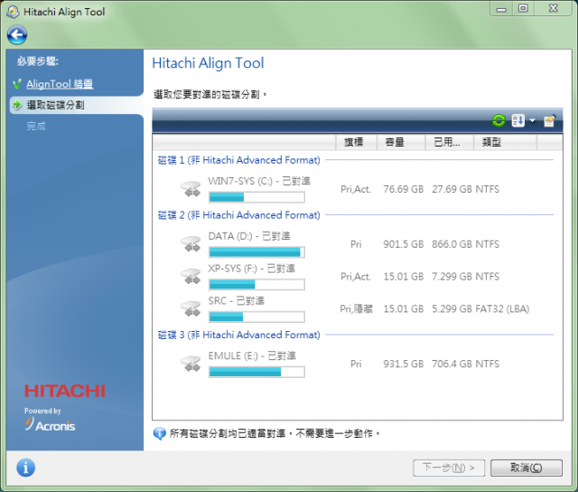578x492 pixels.
Task: Click the EMULE (E:) usage bar
Action: [256, 372]
